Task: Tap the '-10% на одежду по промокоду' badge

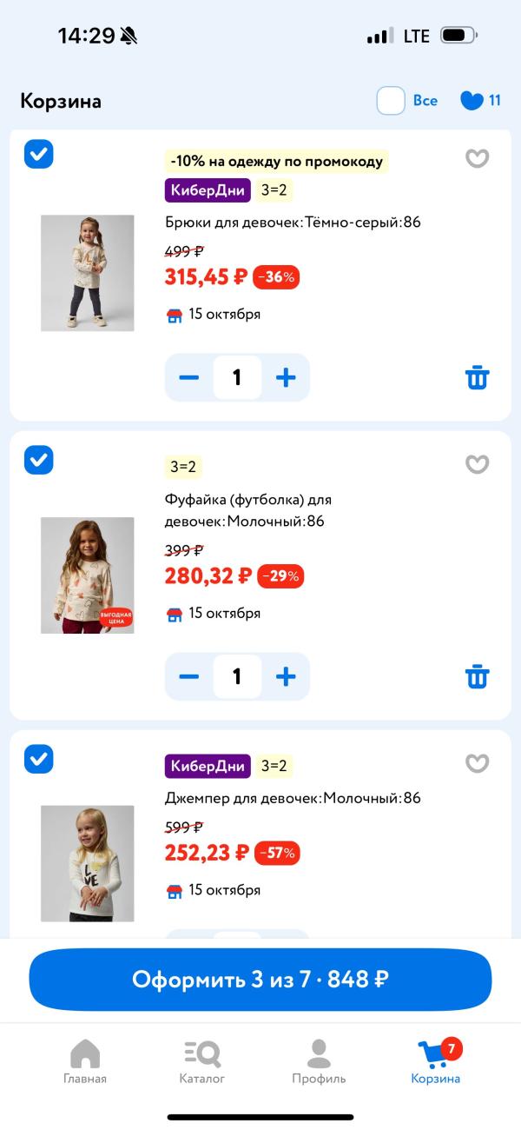Action: (276, 161)
